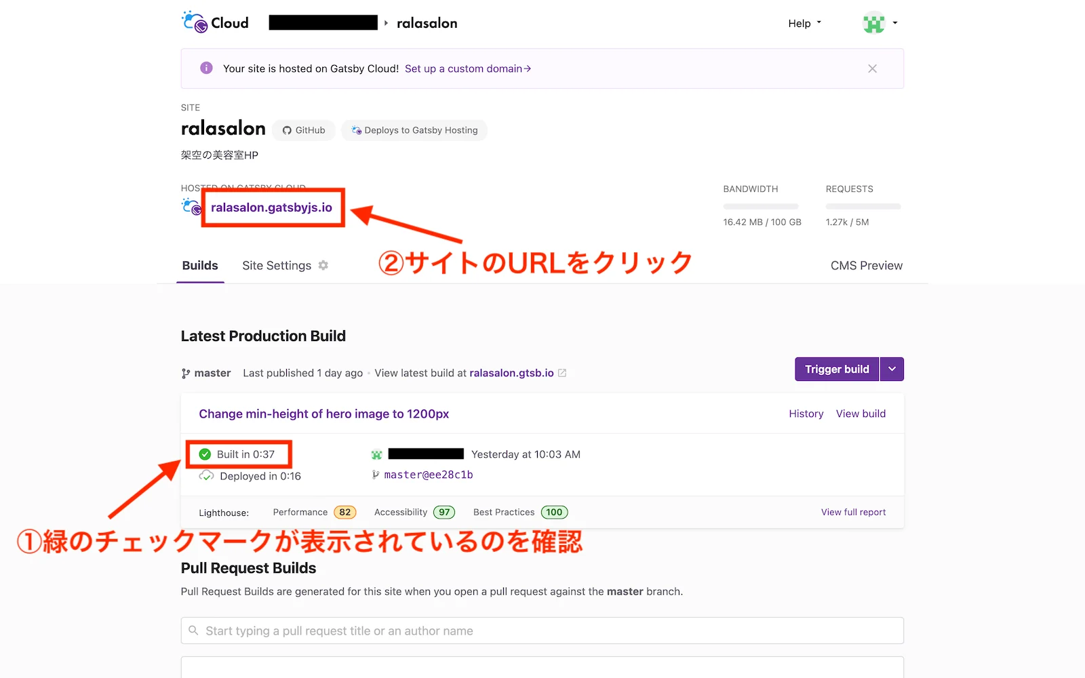Open the build titled Change min-height of hero image
The height and width of the screenshot is (678, 1085).
(x=324, y=414)
